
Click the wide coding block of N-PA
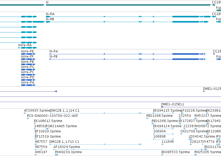click(186, 54)
